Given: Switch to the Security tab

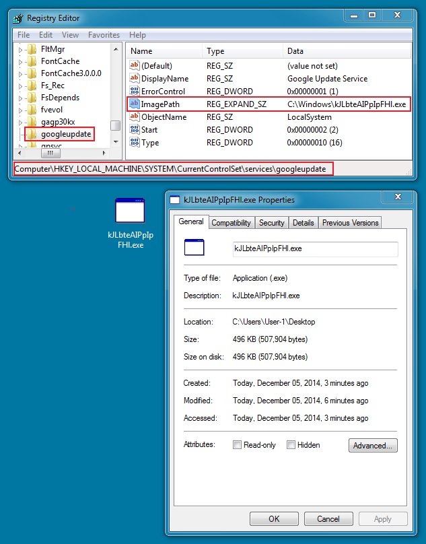Looking at the screenshot, I should (272, 223).
